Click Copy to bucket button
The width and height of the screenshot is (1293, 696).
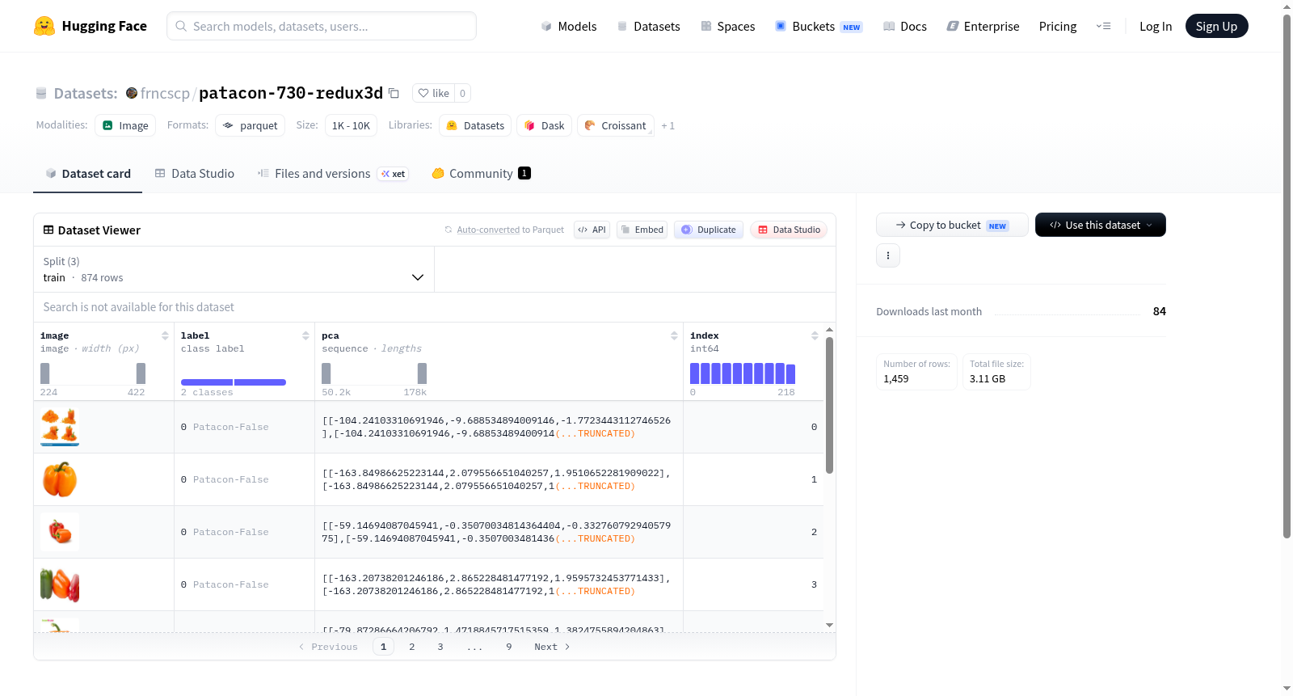point(952,225)
